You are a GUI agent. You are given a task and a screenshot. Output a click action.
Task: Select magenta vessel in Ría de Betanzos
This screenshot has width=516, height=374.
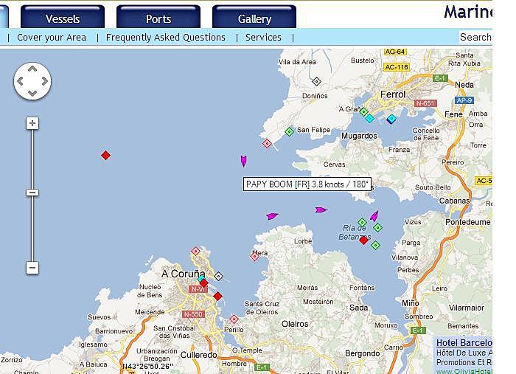374,216
